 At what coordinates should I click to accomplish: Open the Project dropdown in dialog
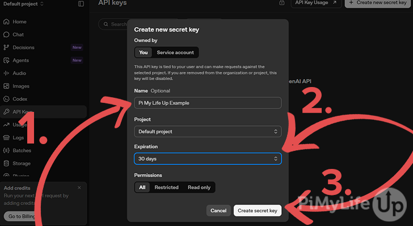(208, 132)
